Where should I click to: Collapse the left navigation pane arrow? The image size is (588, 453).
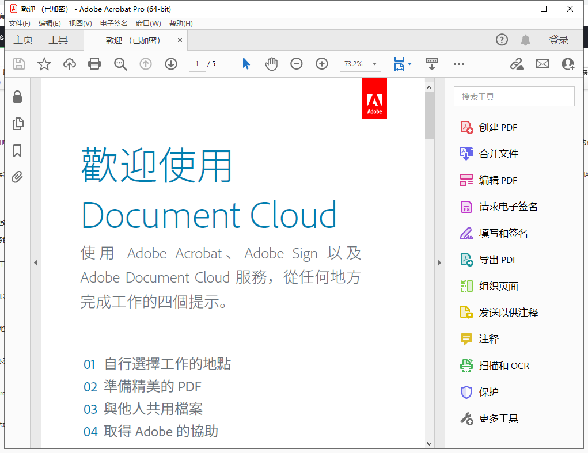click(x=36, y=262)
